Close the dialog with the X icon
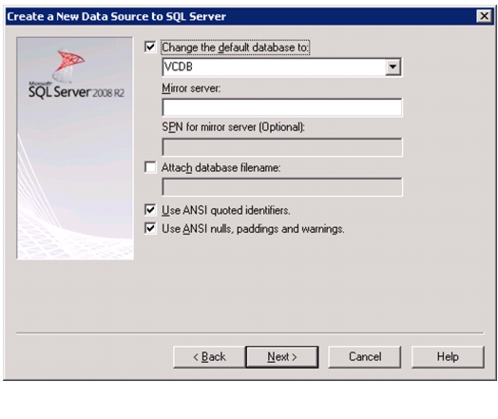This screenshot has height=419, width=498. coord(485,16)
